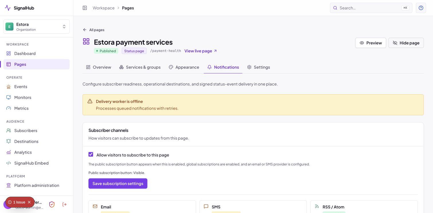The height and width of the screenshot is (213, 433).
Task: Save subscription settings
Action: click(x=118, y=184)
